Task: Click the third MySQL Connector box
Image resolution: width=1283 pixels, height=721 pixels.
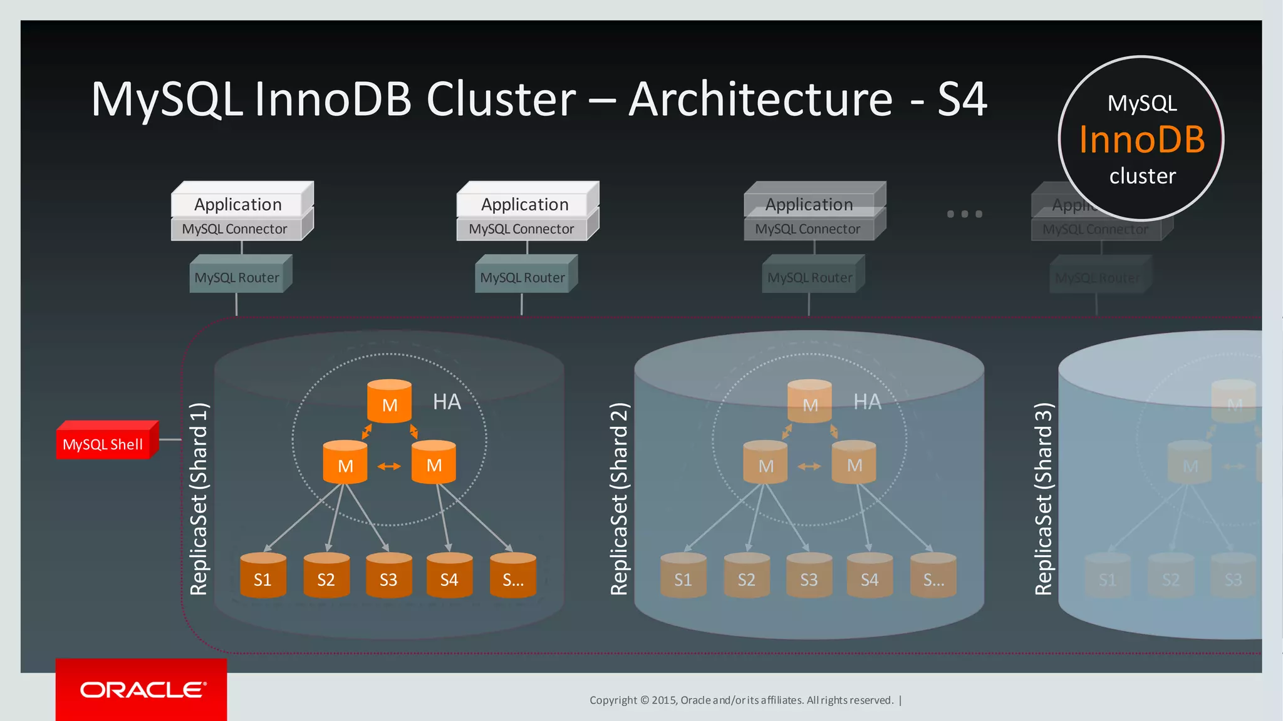Action: (808, 229)
